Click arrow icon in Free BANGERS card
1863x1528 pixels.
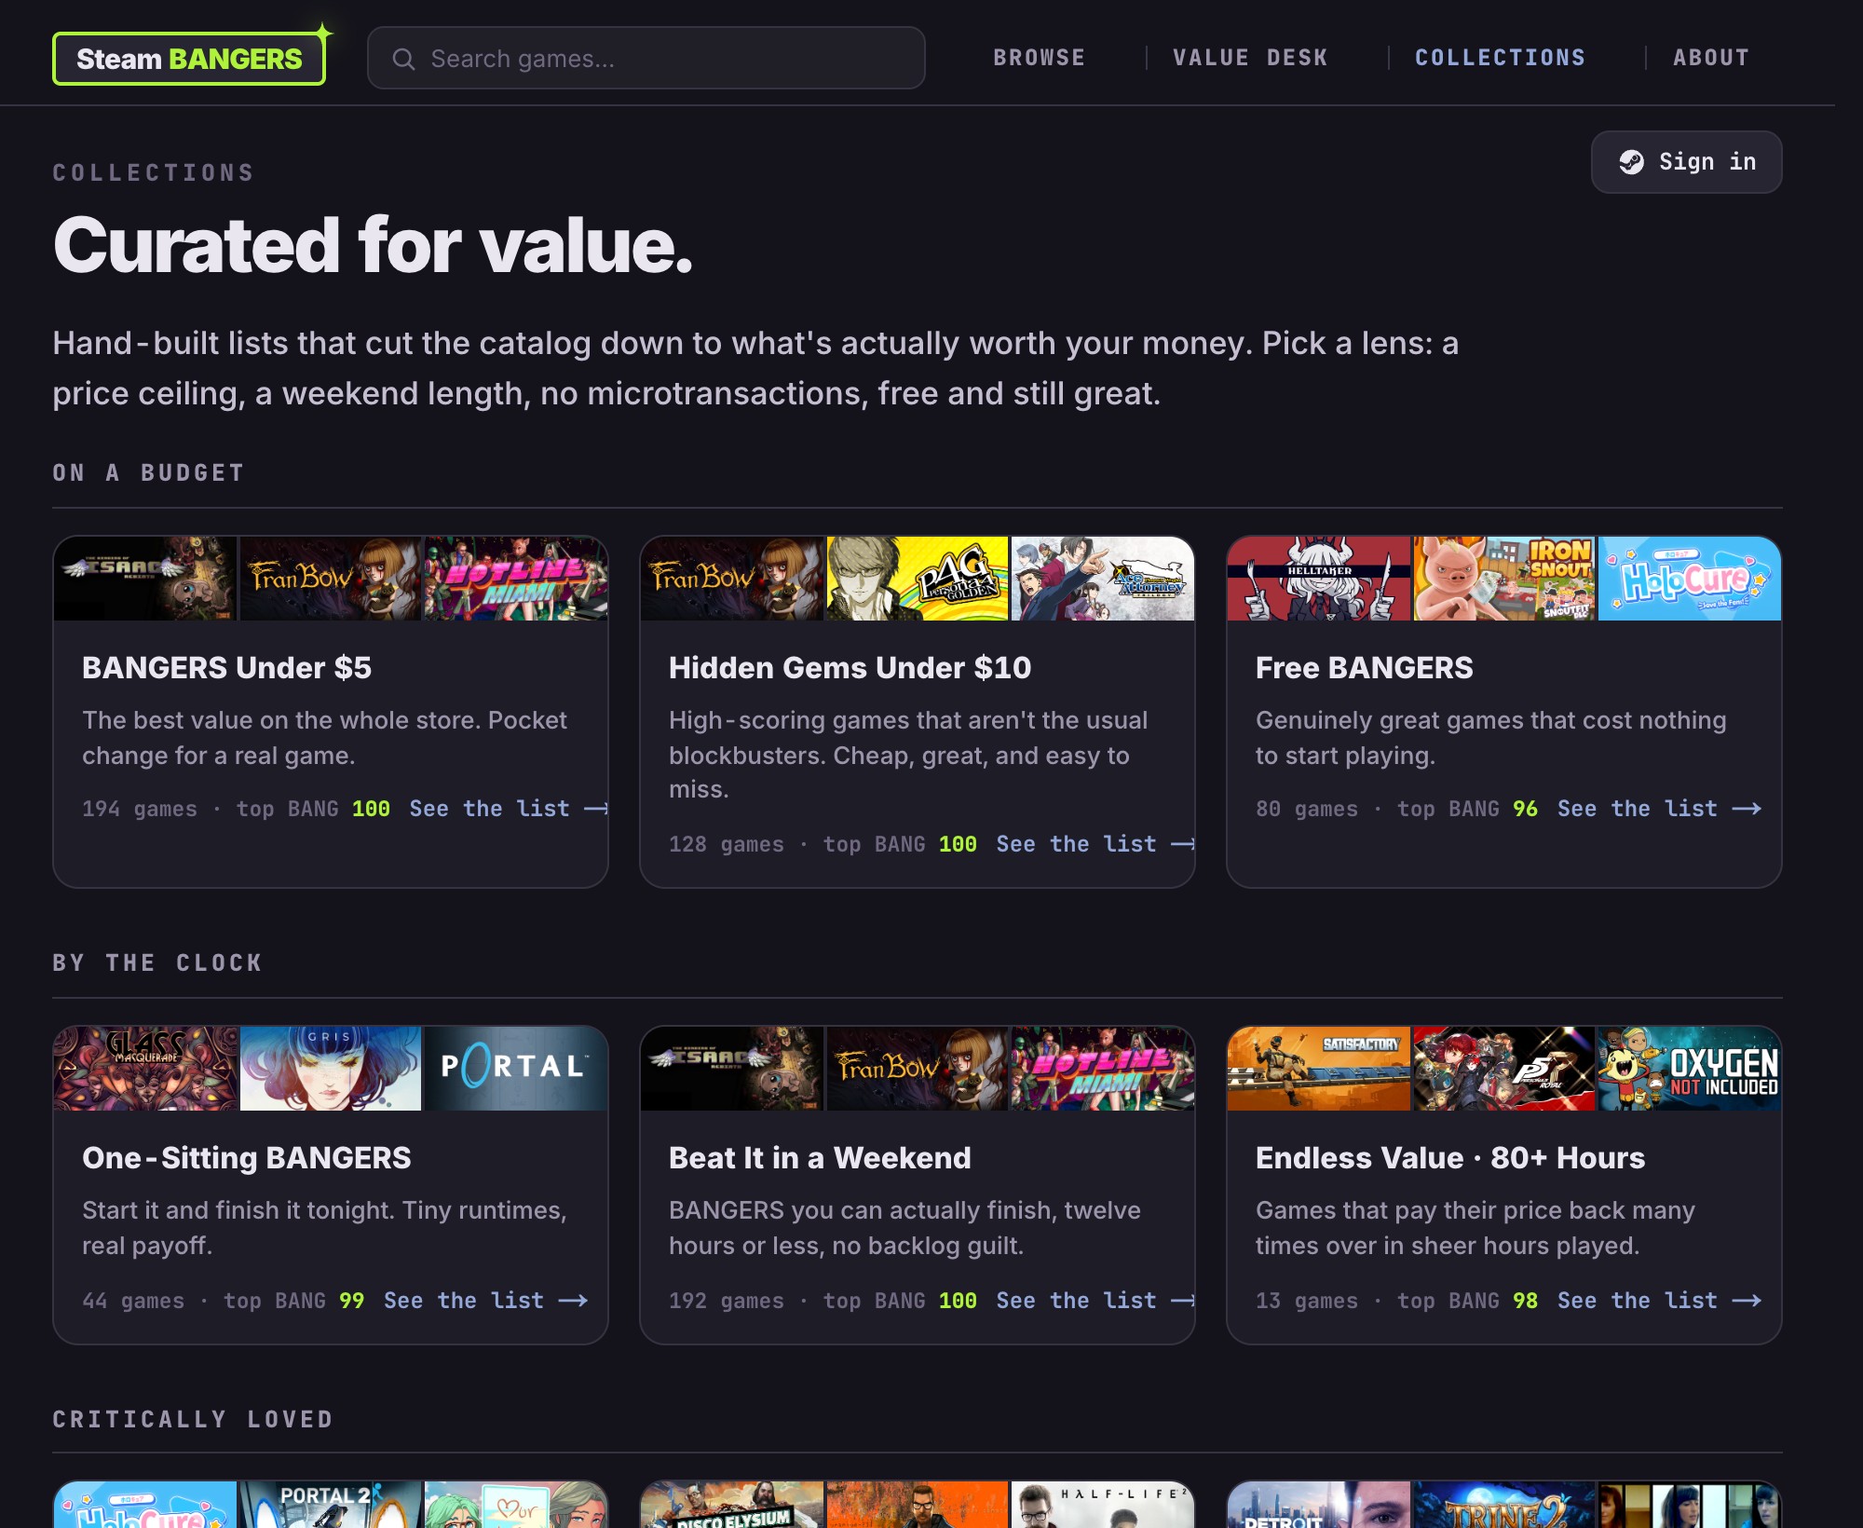tap(1747, 809)
